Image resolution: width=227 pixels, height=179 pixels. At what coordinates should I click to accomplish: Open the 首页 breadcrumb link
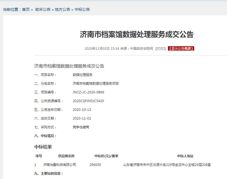point(26,9)
